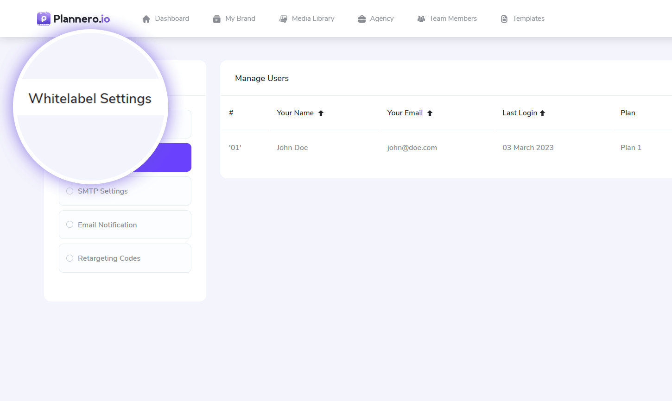Viewport: 672px width, 401px height.
Task: Click the Media Library image icon
Action: coord(283,19)
